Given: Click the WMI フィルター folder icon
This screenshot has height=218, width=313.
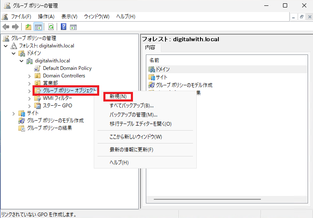Looking at the screenshot, I should coord(38,98).
